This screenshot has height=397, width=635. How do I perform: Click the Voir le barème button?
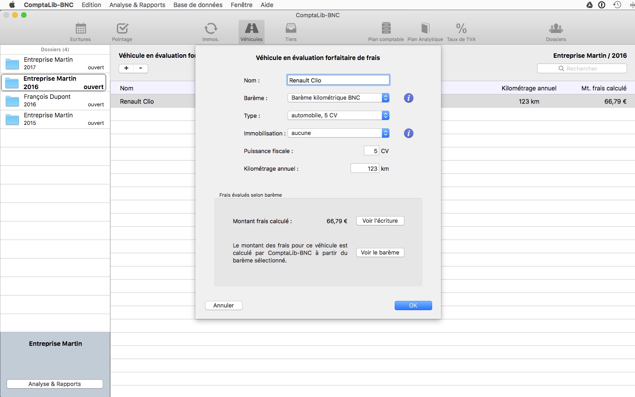coord(380,253)
